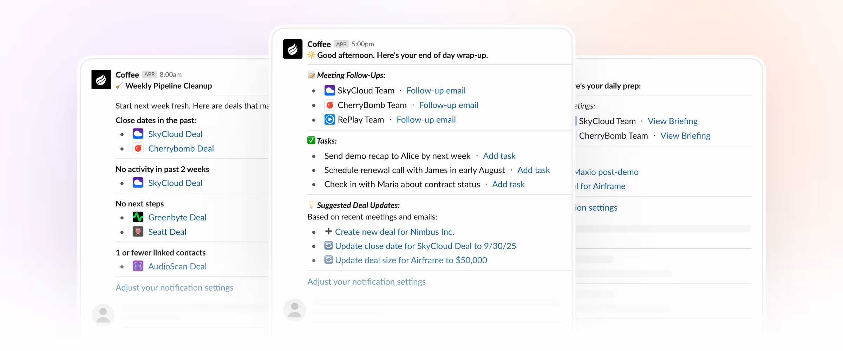This screenshot has width=843, height=351.
Task: Click Seatt Deal icon
Action: [138, 232]
